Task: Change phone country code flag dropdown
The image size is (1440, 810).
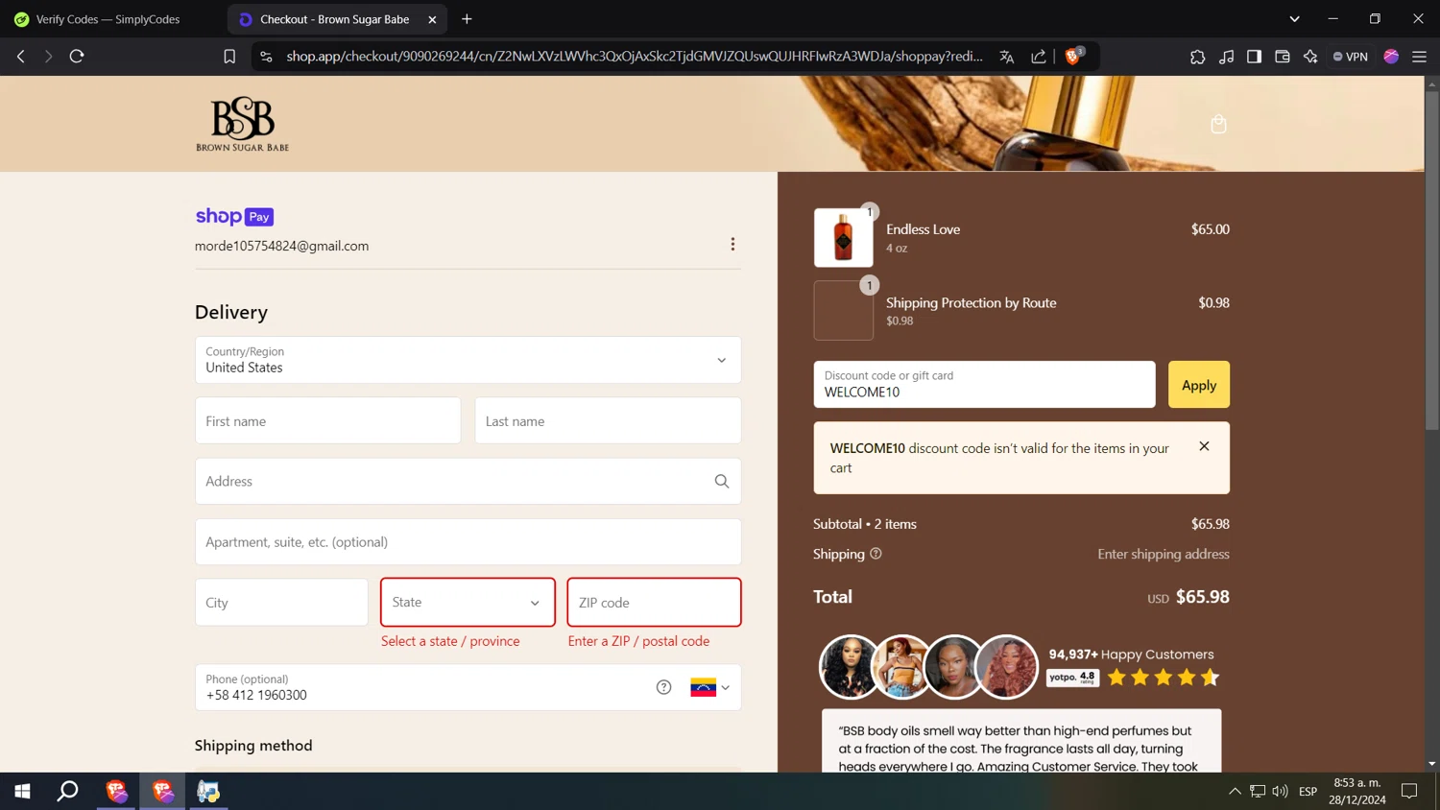Action: [x=710, y=687]
